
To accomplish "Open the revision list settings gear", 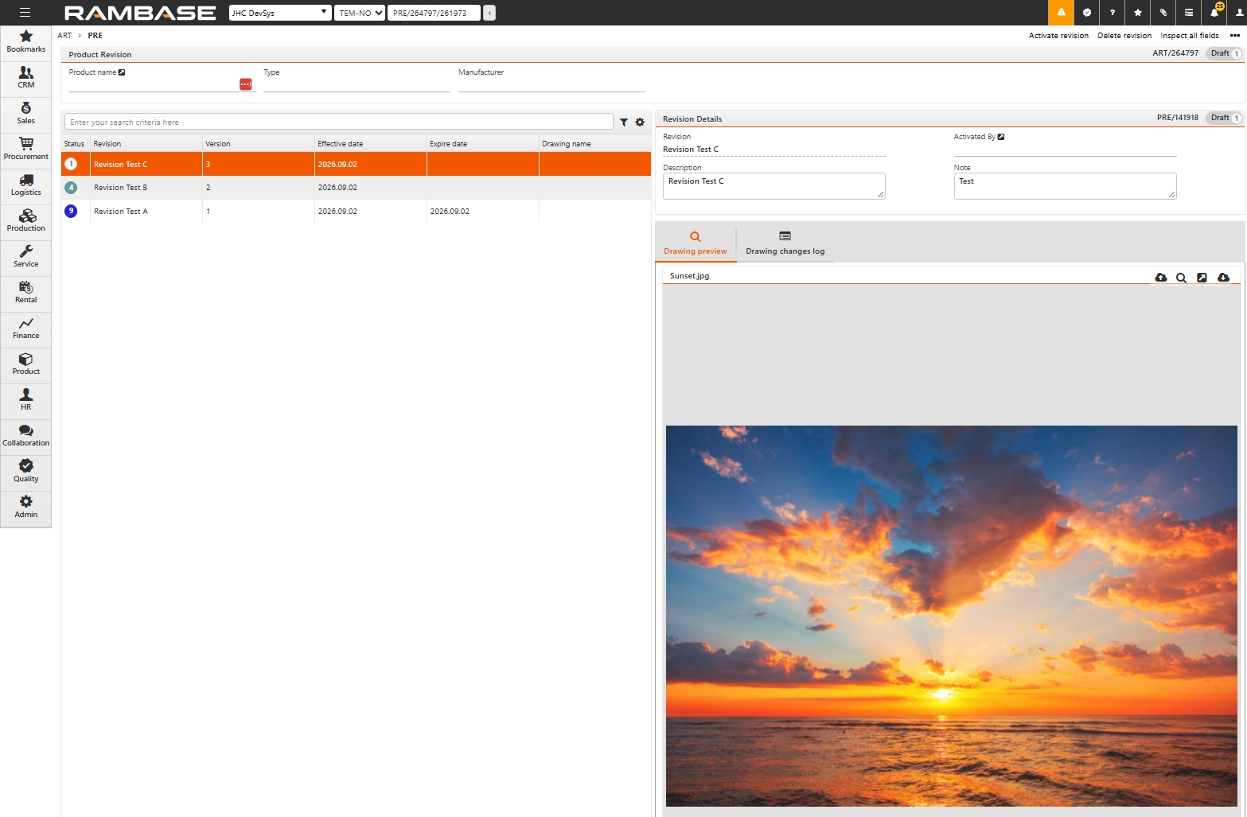I will (640, 123).
